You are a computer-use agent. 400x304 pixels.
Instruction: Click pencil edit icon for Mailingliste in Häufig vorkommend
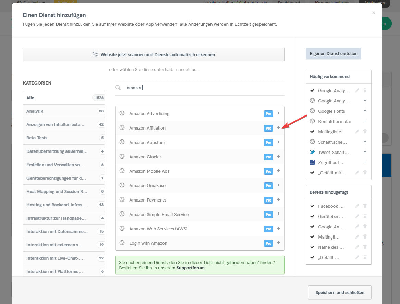[x=357, y=132]
